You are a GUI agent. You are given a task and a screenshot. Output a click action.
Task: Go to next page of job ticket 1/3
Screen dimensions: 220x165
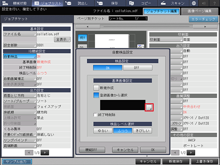coord(45,153)
